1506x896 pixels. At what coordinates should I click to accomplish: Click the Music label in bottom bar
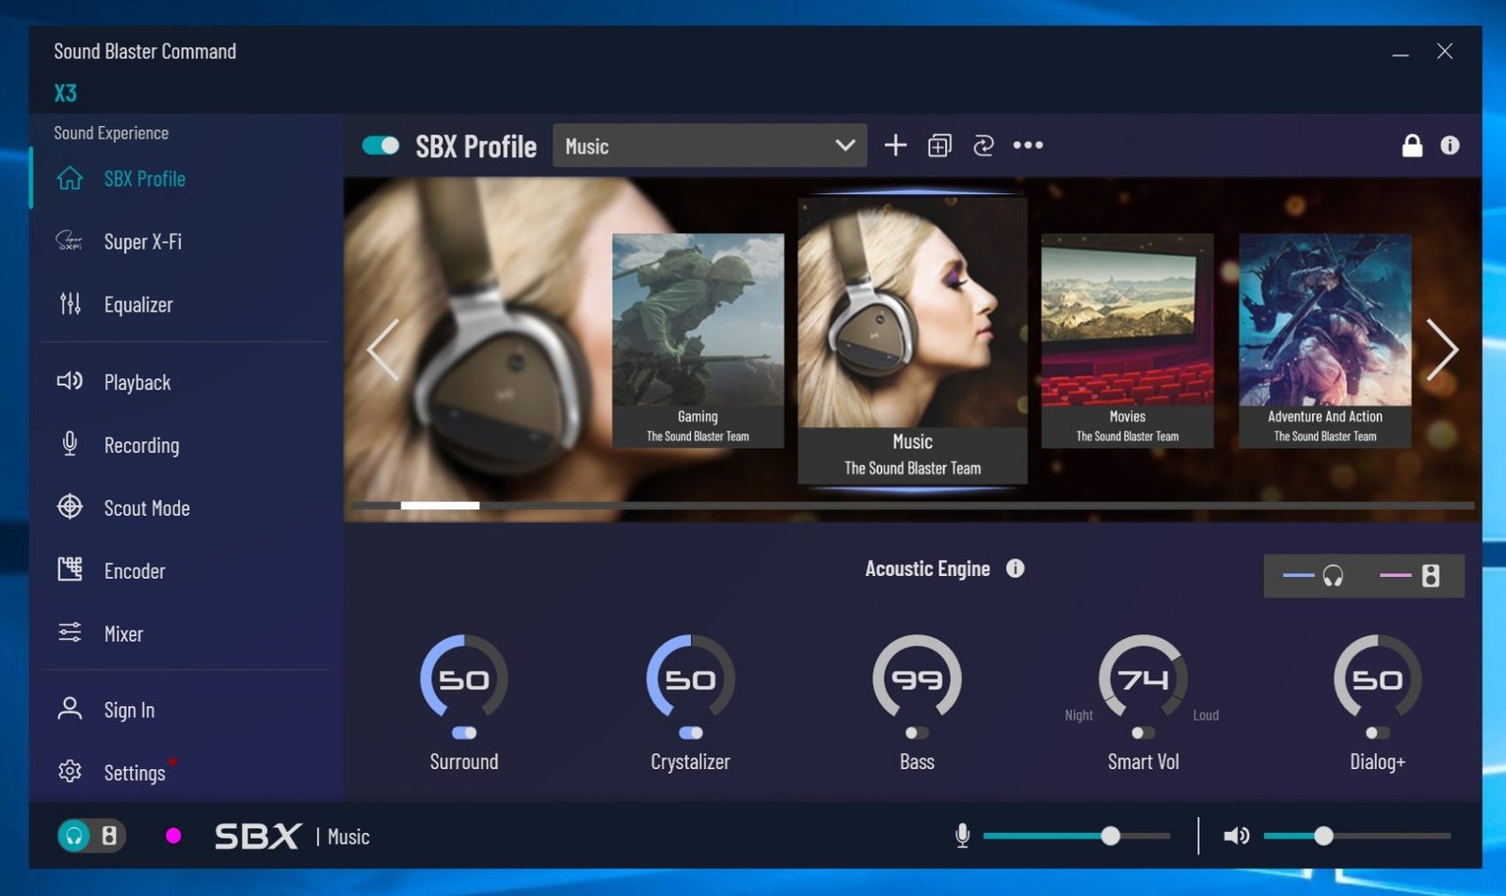[348, 837]
